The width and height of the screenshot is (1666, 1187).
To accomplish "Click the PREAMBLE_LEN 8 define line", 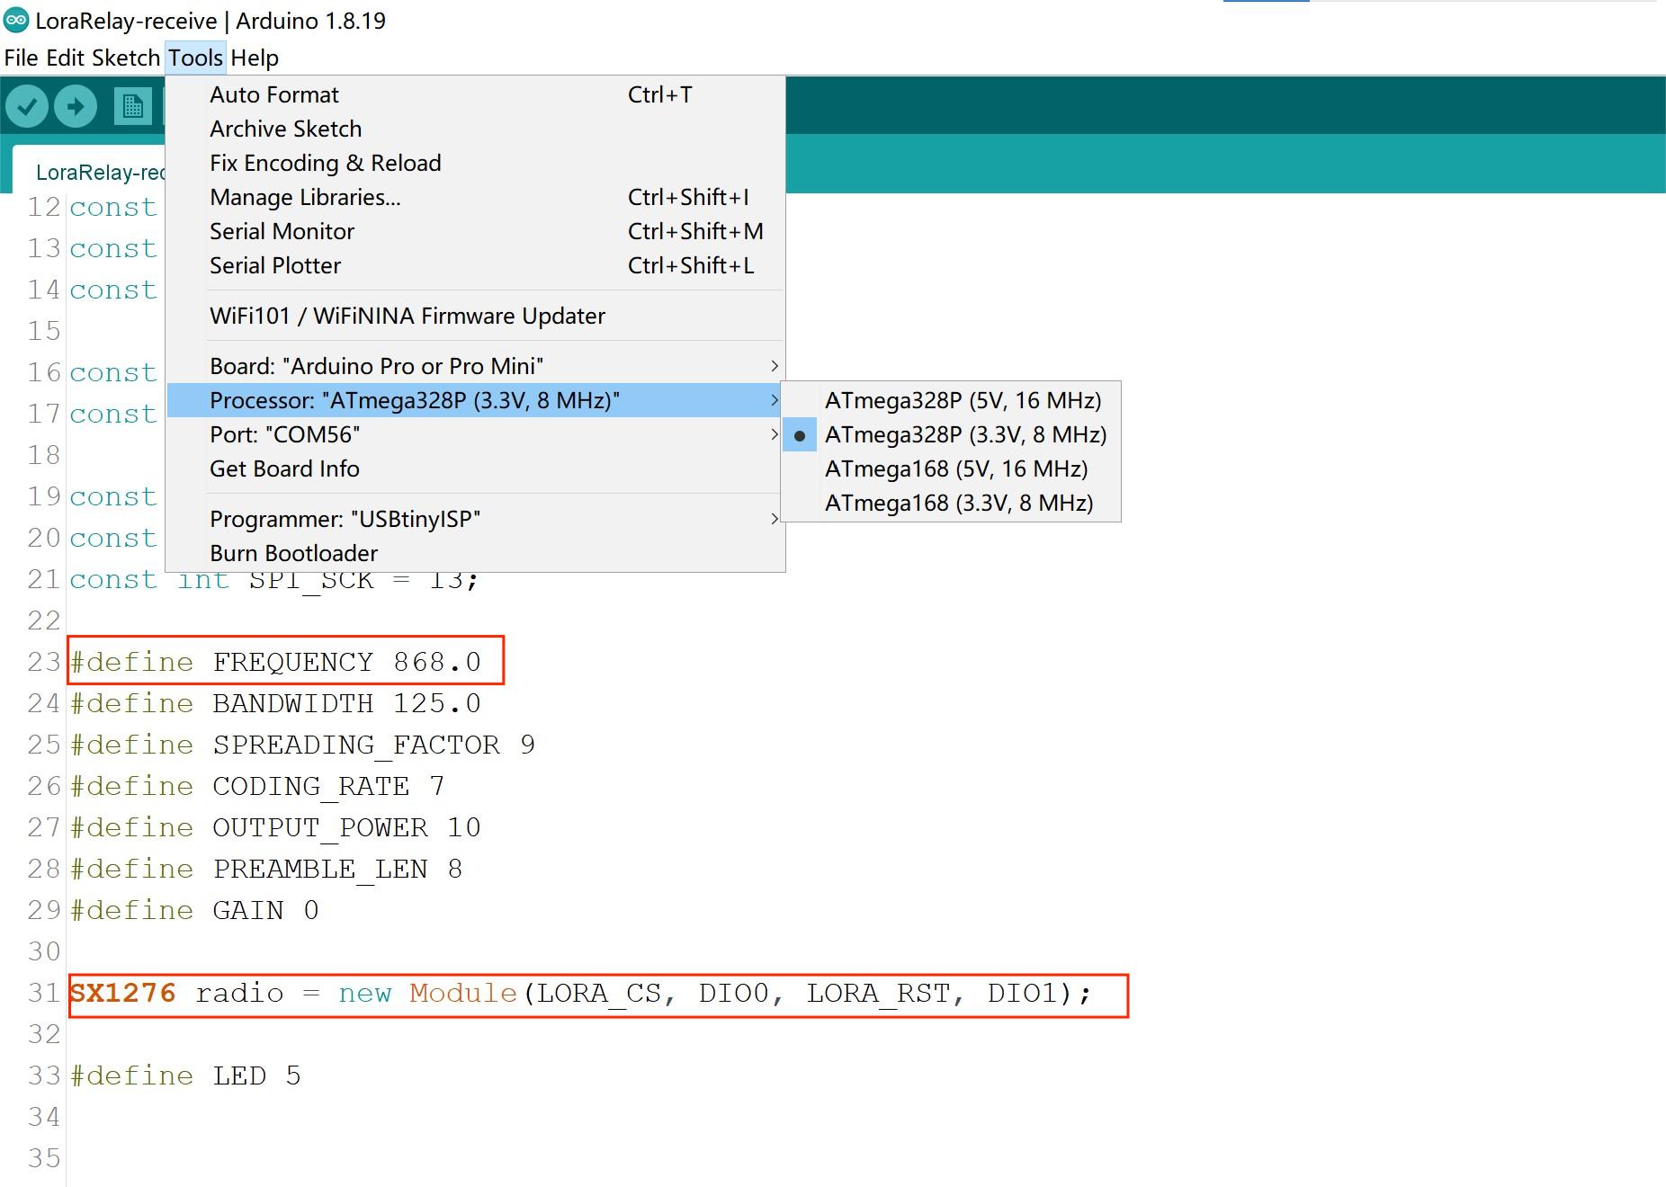I will click(x=266, y=869).
